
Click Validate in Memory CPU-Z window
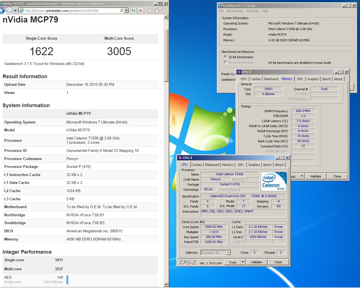pyautogui.click(x=316, y=176)
